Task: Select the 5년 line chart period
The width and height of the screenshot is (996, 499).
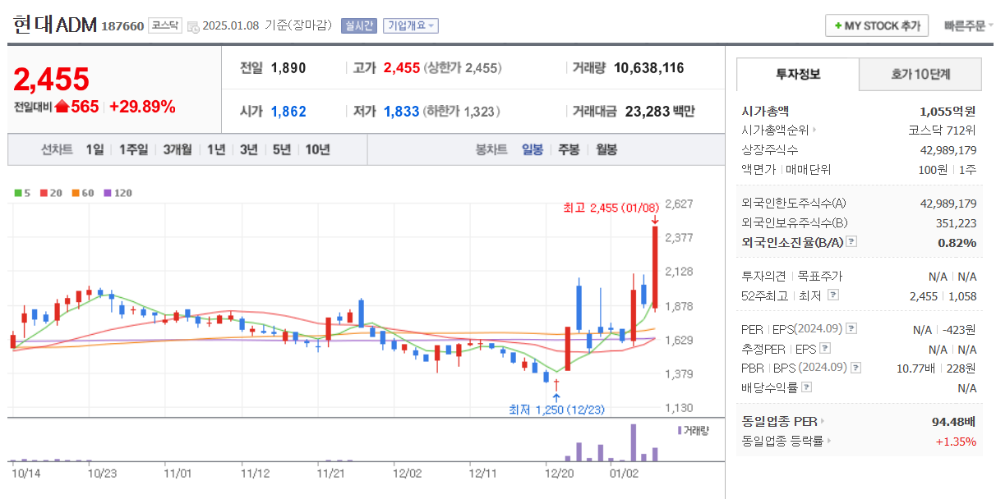Action: (x=281, y=149)
